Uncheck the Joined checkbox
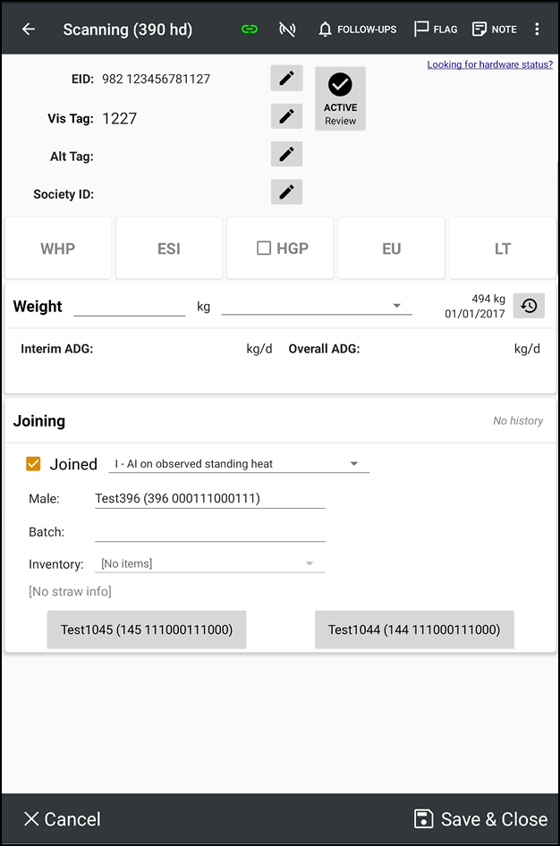 (34, 464)
